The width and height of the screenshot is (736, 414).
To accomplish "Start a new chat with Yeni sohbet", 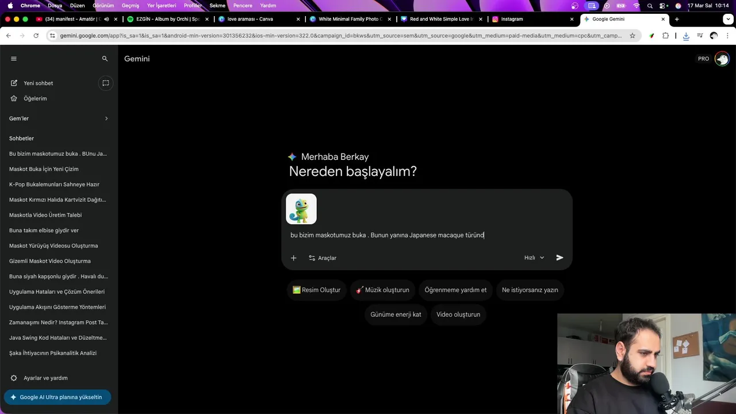I will [x=38, y=83].
